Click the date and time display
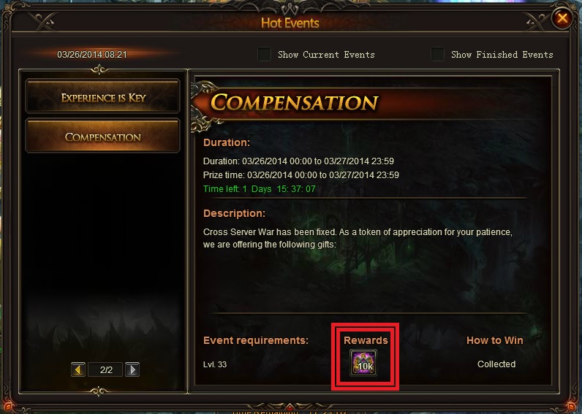The height and width of the screenshot is (414, 582). click(92, 55)
